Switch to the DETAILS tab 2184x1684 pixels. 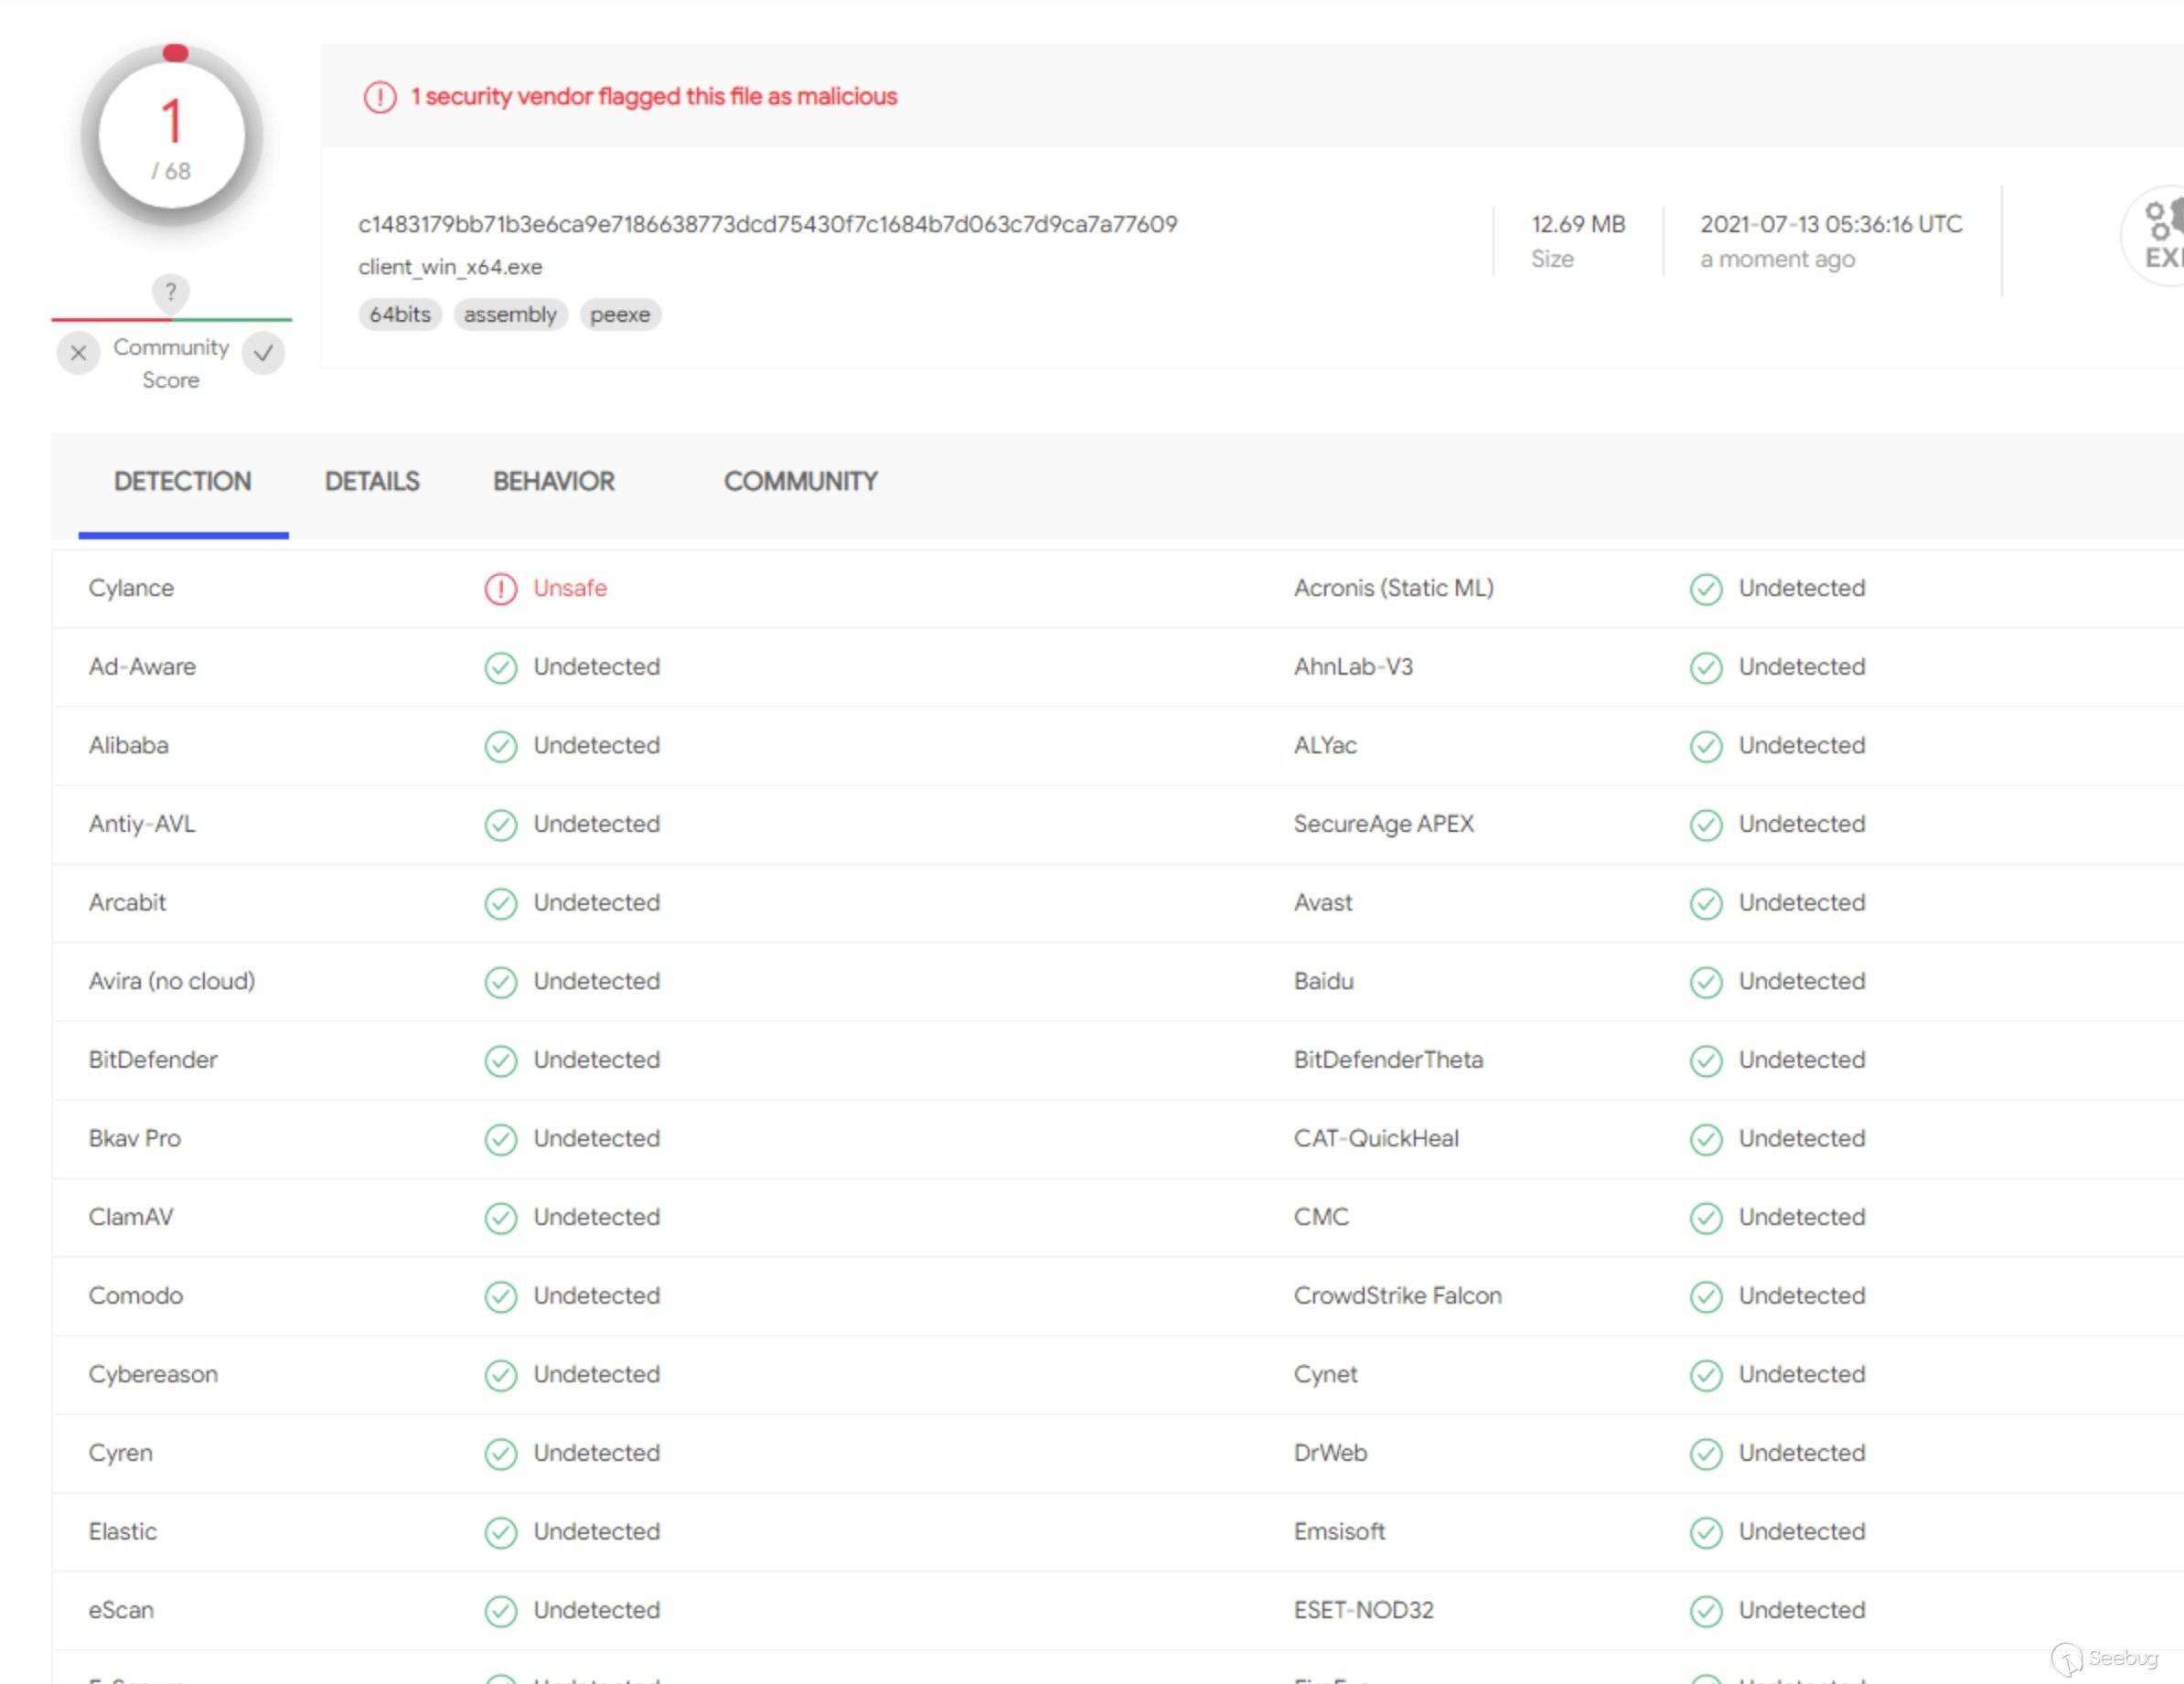pos(372,482)
